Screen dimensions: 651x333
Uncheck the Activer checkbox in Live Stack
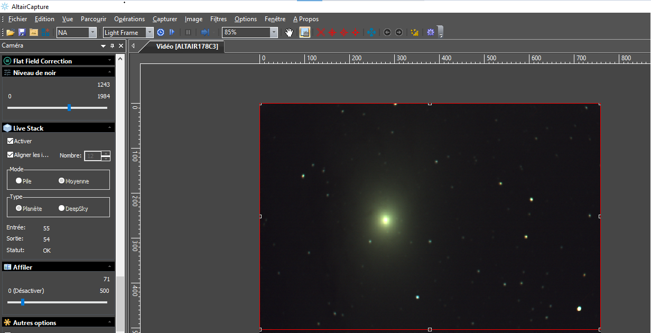(x=11, y=141)
